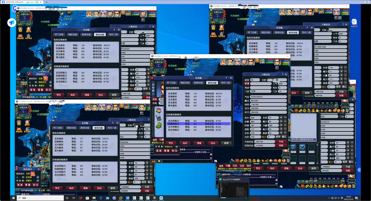Click 重置 in top-left auto-battle panel
The image size is (371, 201).
tap(40, 90)
